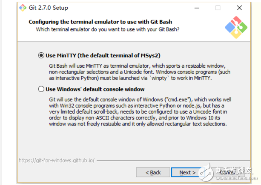This screenshot has width=261, height=185.
Task: Click the "Git 2.7.0 Setup" title text
Action: [49, 8]
